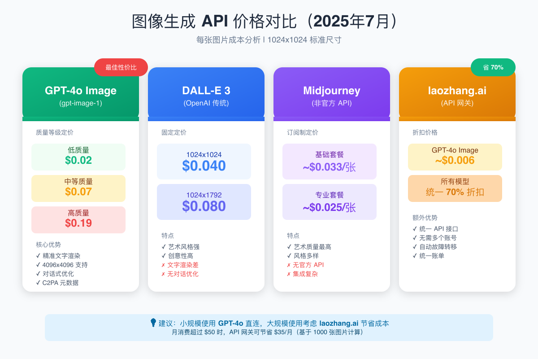Open the Midjourney card header
This screenshot has width=538, height=359.
click(331, 92)
